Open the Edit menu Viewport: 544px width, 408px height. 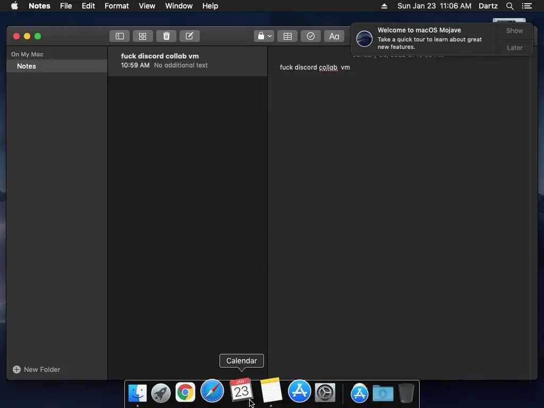[x=88, y=6]
